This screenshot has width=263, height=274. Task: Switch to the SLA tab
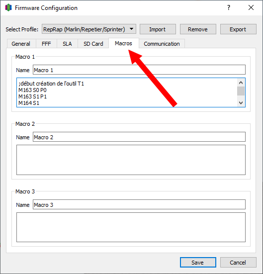point(67,43)
